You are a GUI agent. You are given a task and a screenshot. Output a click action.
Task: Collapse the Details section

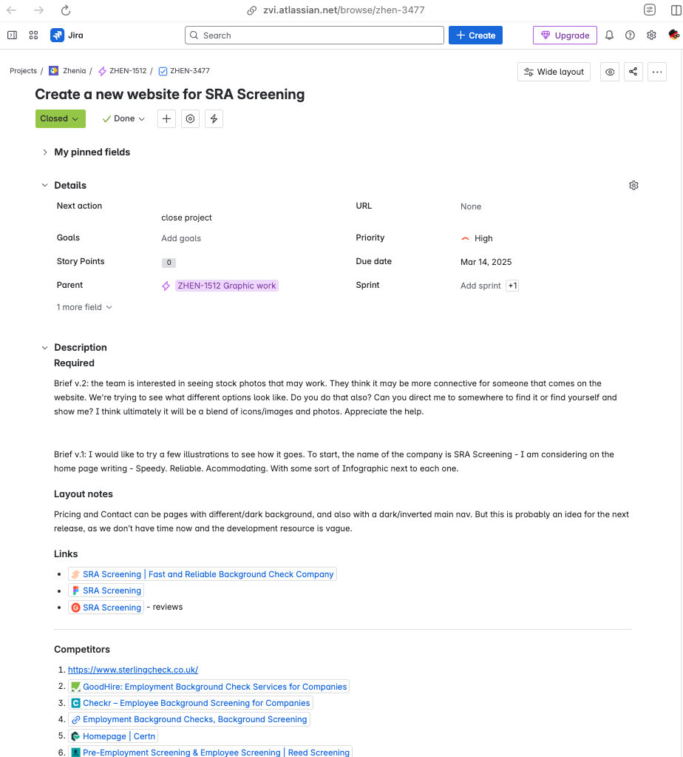[x=45, y=186]
